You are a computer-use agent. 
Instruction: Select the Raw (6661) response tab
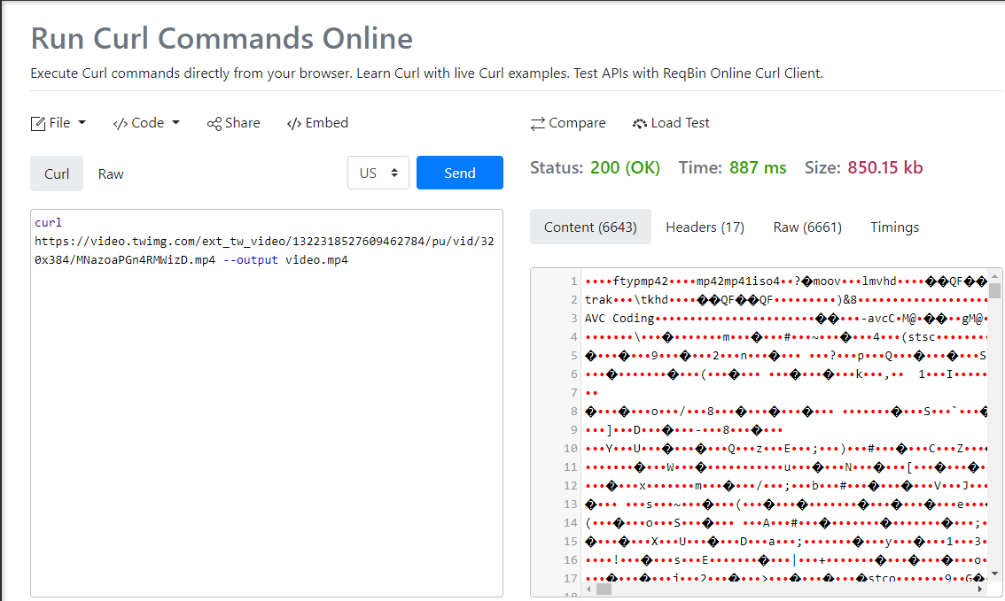[807, 227]
